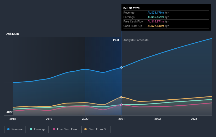This screenshot has height=137, width=216.
Task: Click the AU$16.169m earnings value
Action: (156, 17)
